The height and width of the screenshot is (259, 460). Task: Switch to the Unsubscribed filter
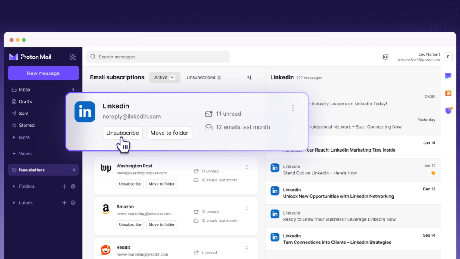coord(203,77)
